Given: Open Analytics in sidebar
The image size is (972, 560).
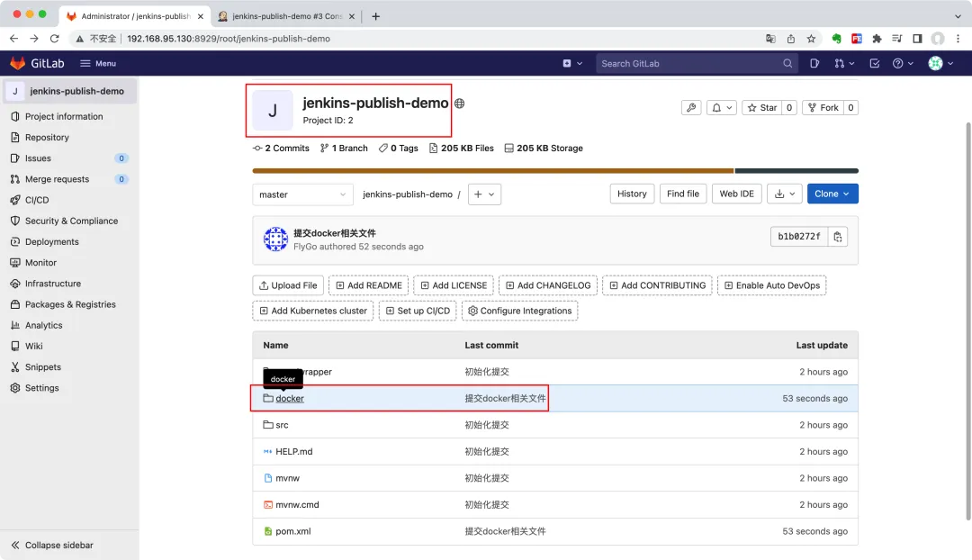Looking at the screenshot, I should coord(43,325).
